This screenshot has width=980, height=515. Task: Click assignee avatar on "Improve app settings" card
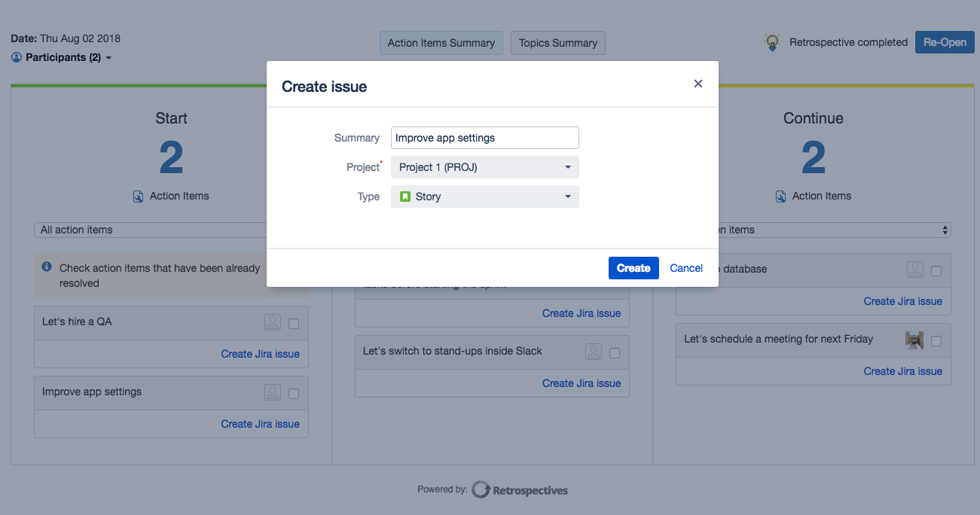(273, 392)
